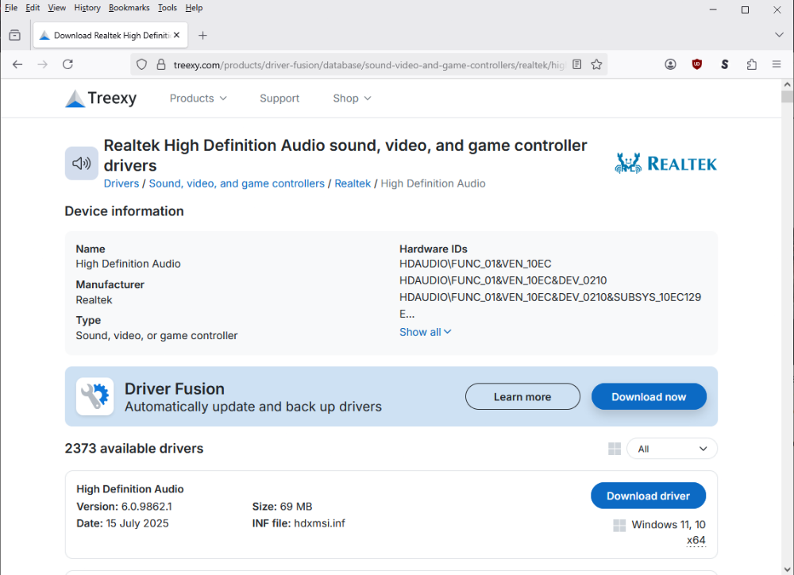
Task: Expand the Shop navigation dropdown
Action: 352,98
